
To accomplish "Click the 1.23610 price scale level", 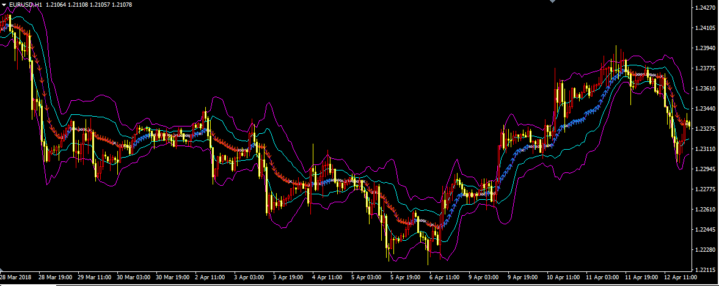I will coord(706,89).
